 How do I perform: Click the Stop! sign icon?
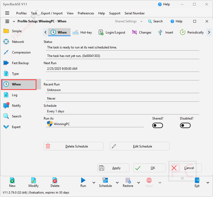tap(149, 180)
